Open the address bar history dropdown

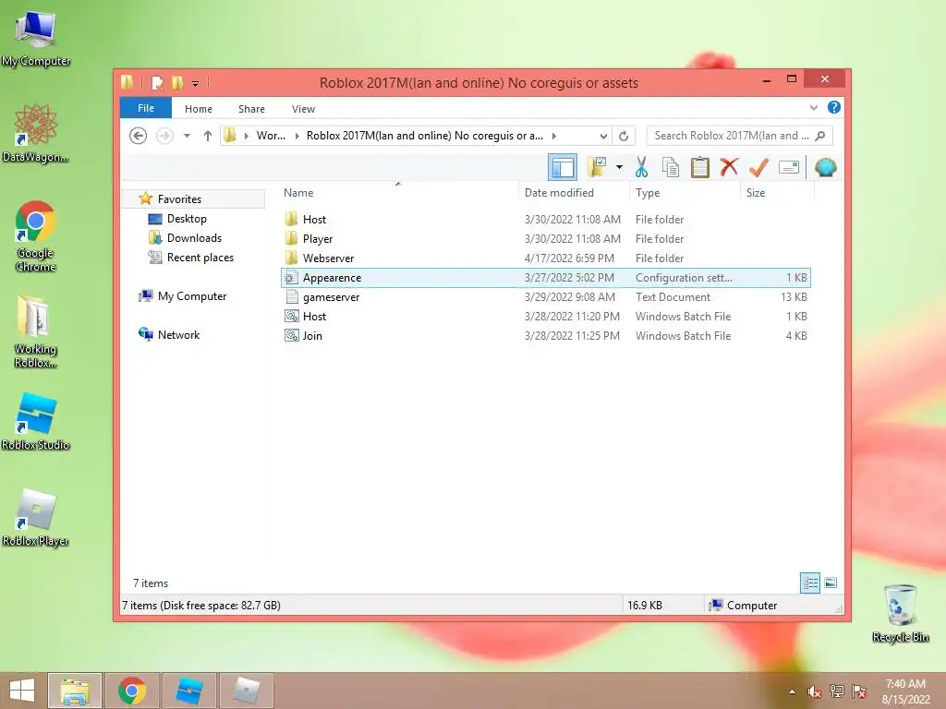point(602,137)
